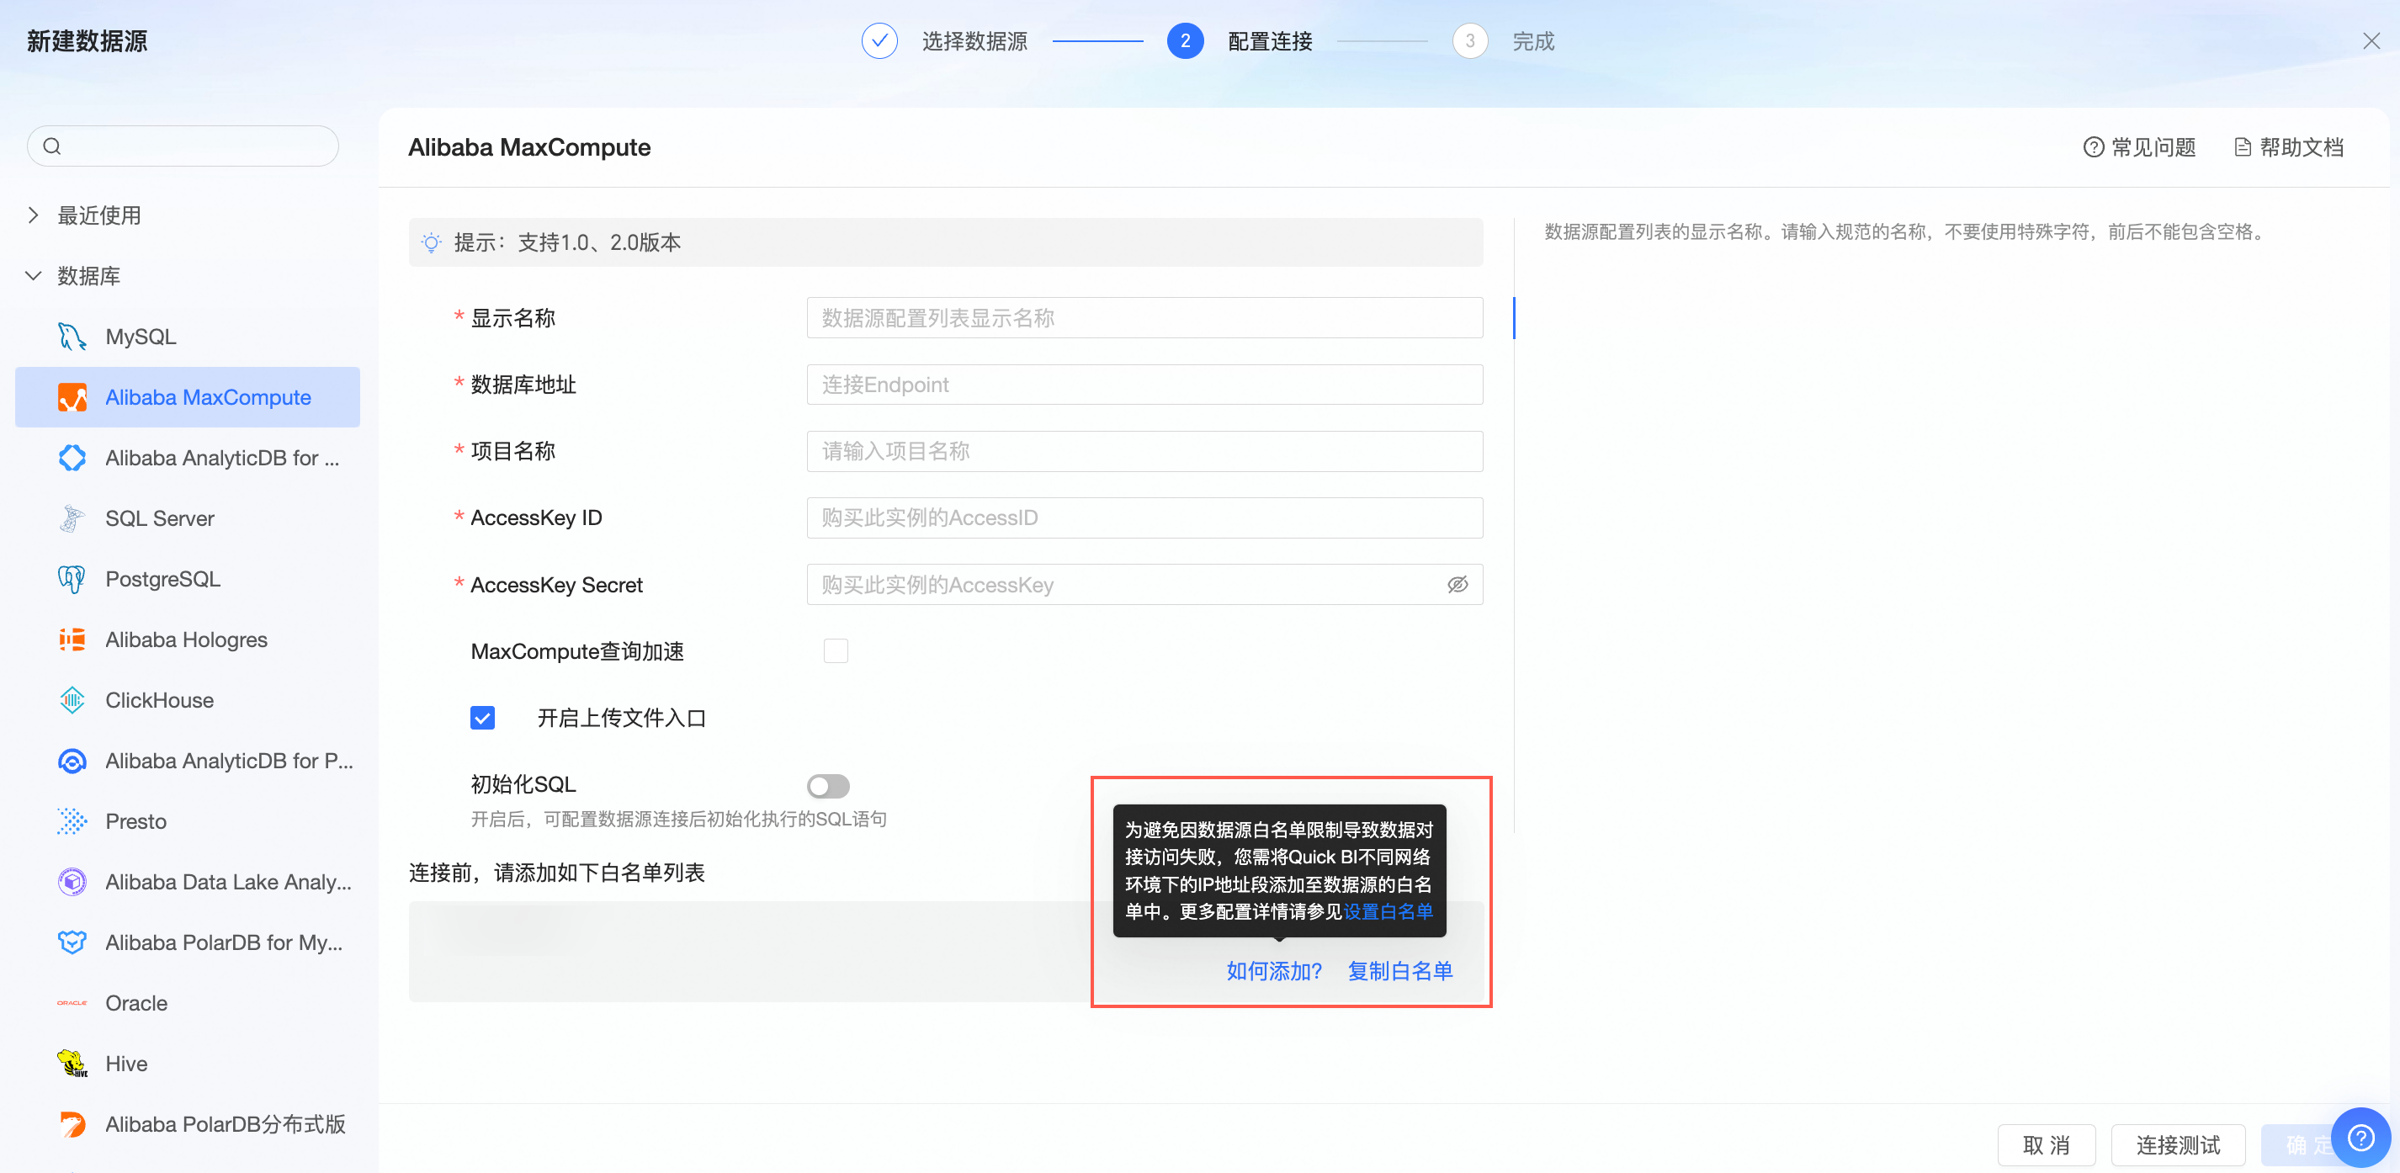2400x1173 pixels.
Task: Click the MySQL dolphin icon
Action: 72,337
